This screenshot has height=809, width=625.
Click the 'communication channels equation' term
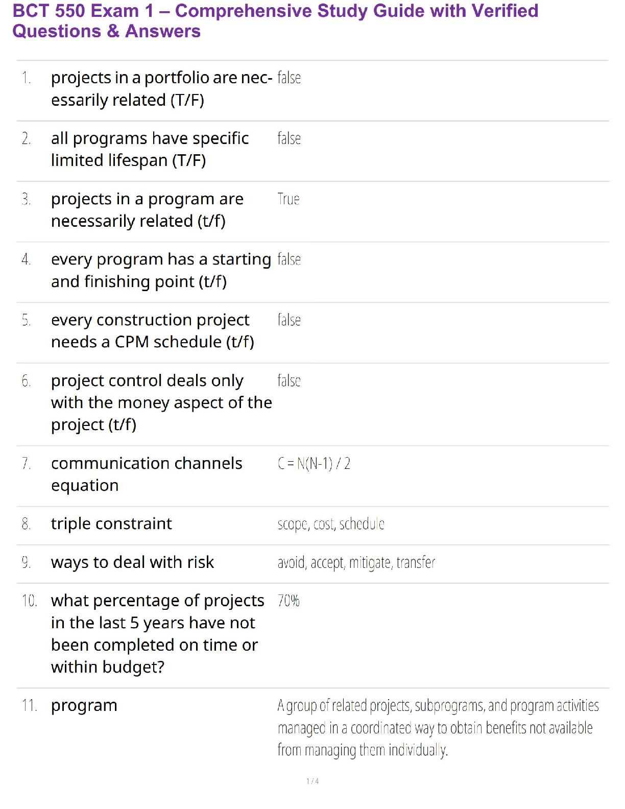coord(147,474)
